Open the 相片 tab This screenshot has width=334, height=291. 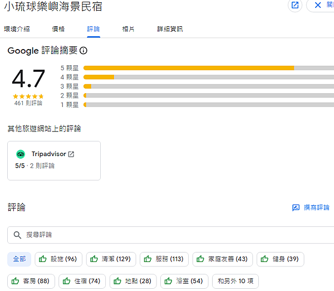pos(128,29)
